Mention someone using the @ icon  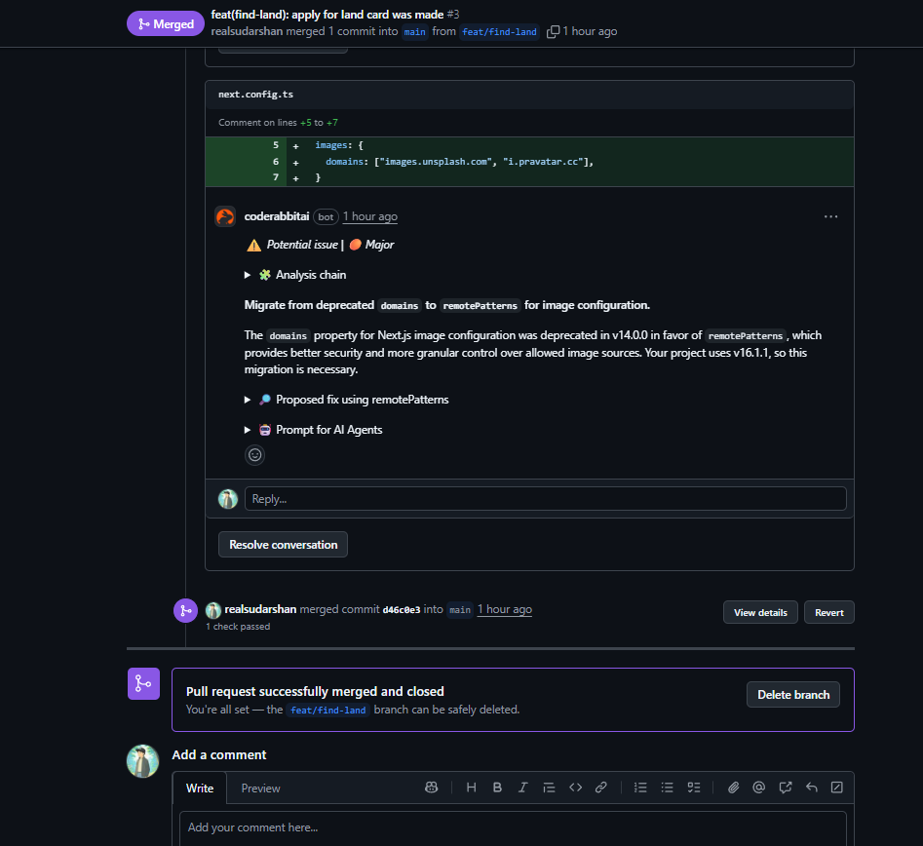point(758,787)
